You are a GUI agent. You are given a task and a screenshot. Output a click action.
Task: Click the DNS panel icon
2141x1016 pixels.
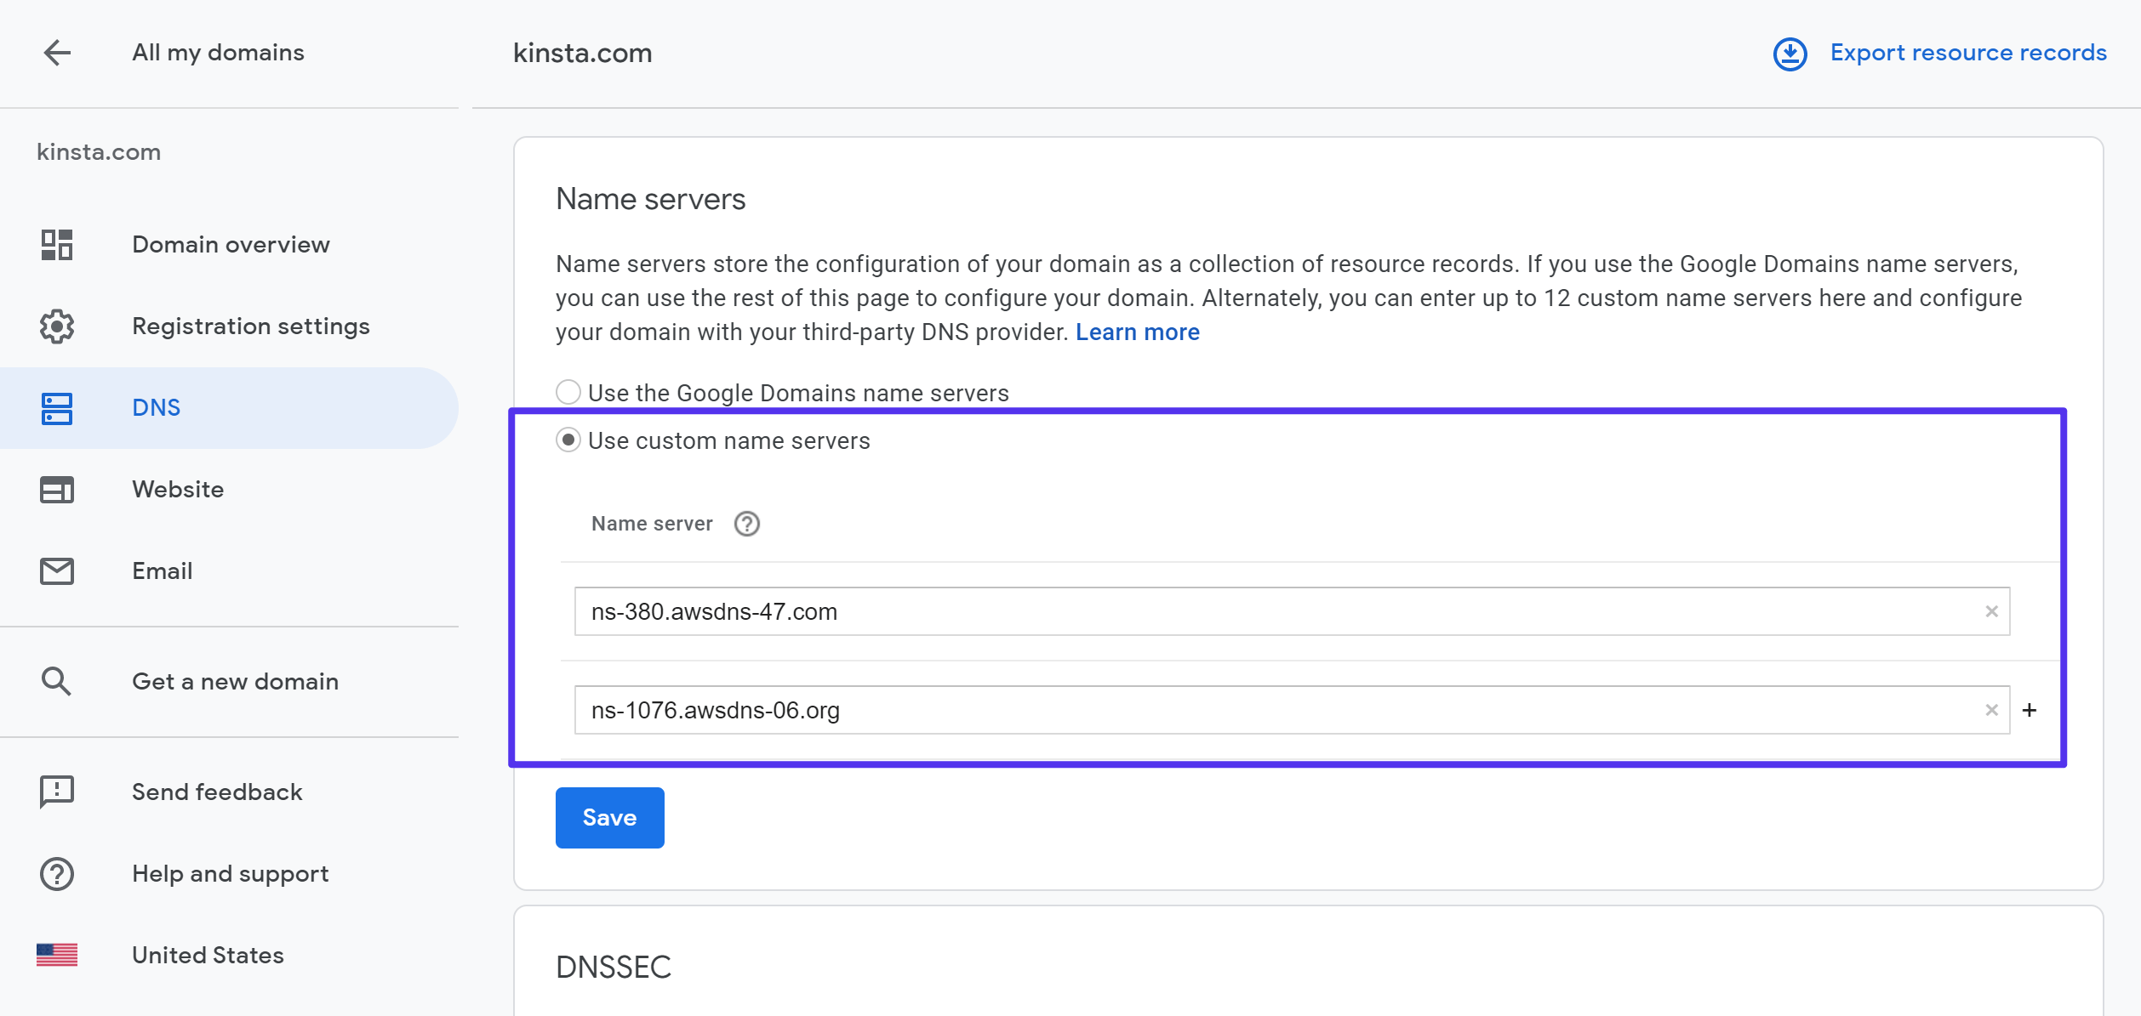point(56,408)
